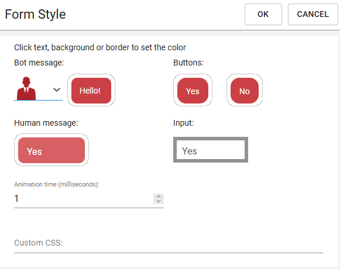Select the dotted border around Yes button sample

[193, 75]
